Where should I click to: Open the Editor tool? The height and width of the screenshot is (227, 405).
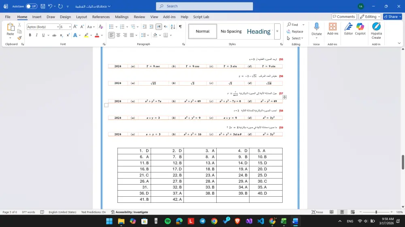coord(348,29)
